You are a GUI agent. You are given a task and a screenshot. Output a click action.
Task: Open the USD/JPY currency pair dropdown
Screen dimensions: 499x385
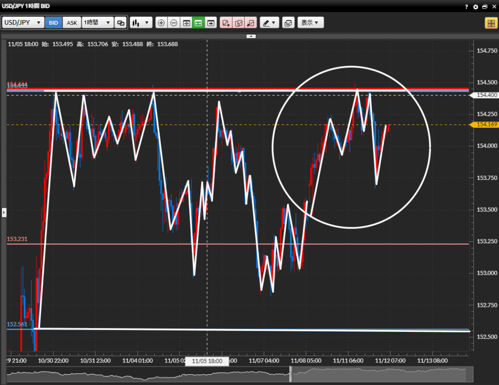pyautogui.click(x=22, y=23)
